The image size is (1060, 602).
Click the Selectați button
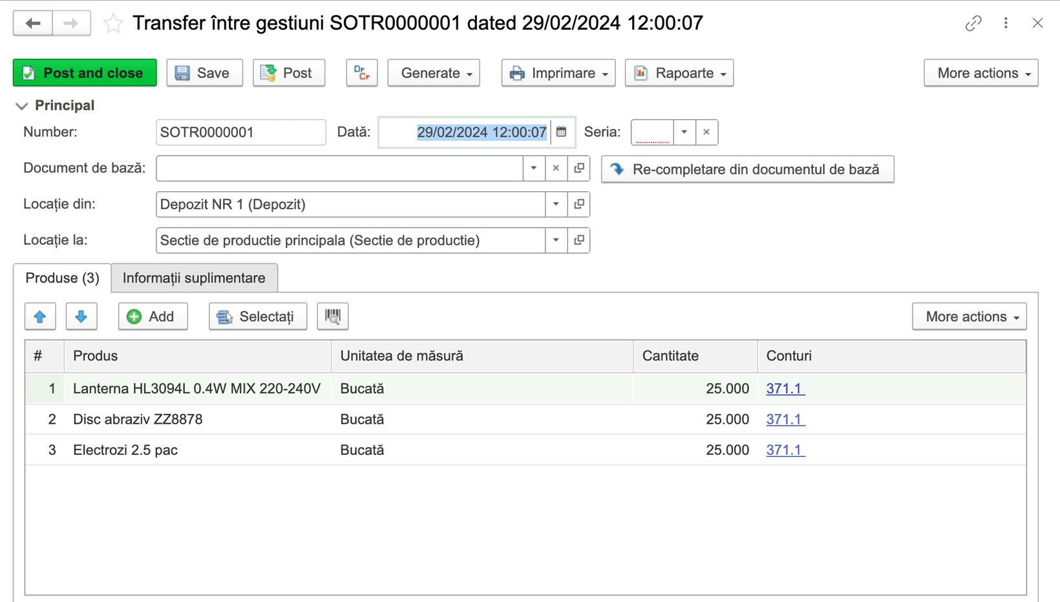pyautogui.click(x=258, y=317)
